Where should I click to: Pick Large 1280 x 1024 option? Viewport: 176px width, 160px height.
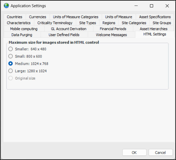pyautogui.click(x=11, y=71)
